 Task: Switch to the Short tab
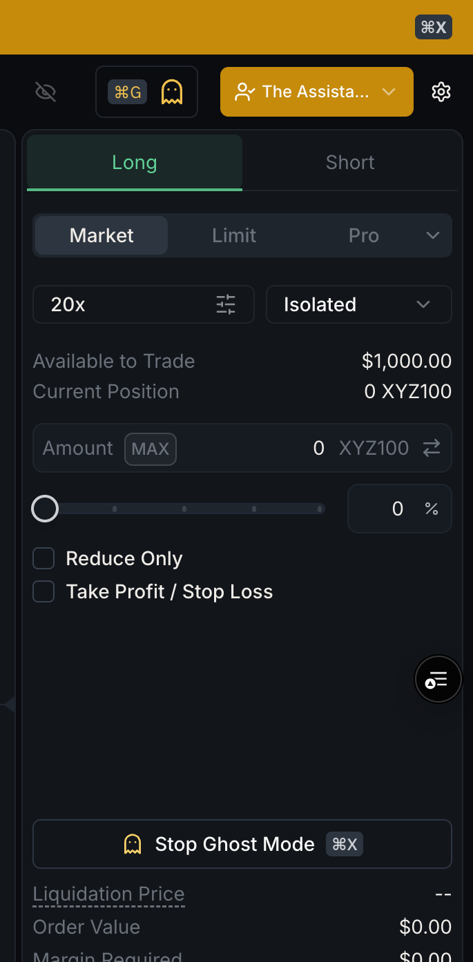click(350, 163)
